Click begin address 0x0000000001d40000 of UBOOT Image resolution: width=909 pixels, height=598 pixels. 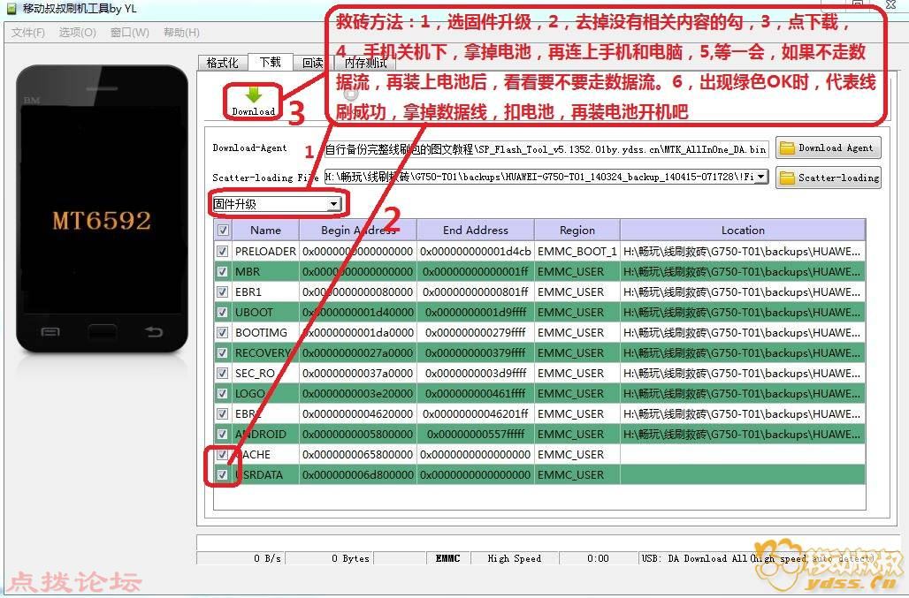pyautogui.click(x=358, y=312)
